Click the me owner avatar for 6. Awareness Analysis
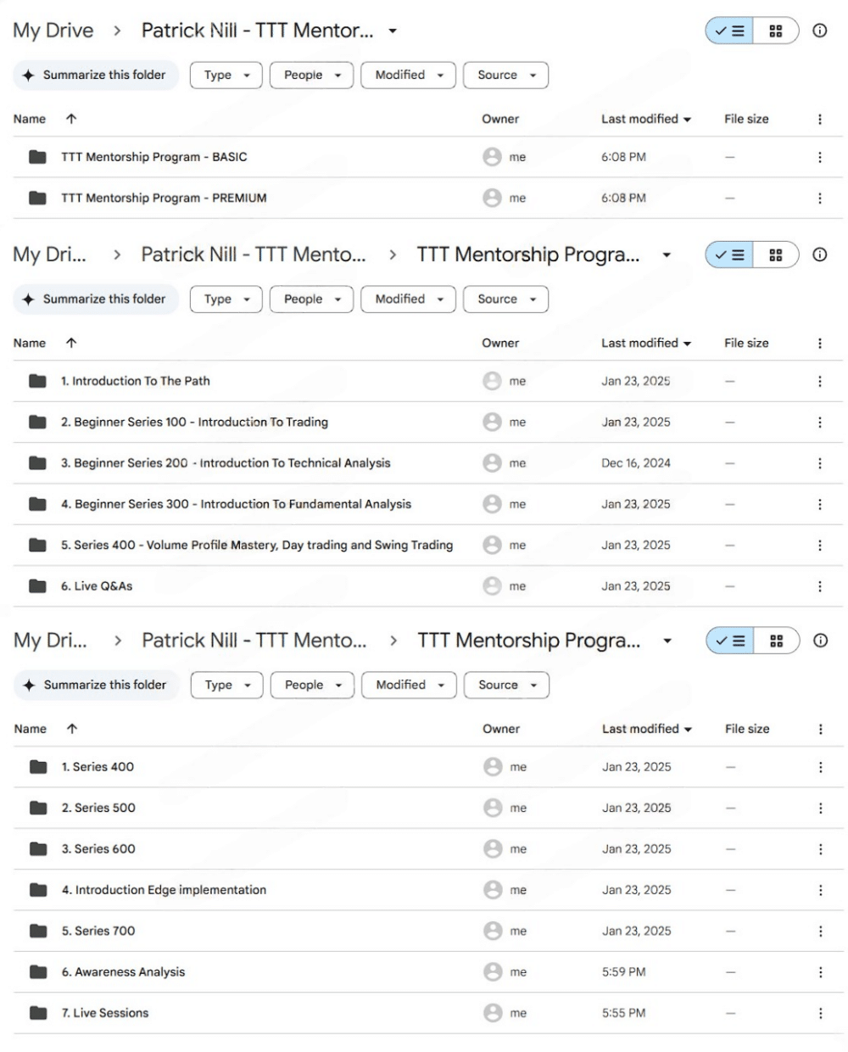 click(x=493, y=971)
